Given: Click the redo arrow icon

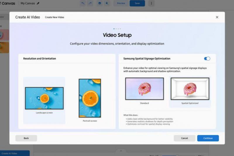Looking at the screenshot, I should tap(90, 3).
